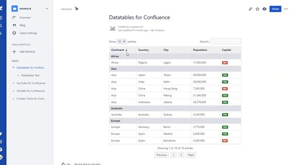294x165 pixels.
Task: Click the Datatables for Confluence page title
Action: (x=140, y=17)
